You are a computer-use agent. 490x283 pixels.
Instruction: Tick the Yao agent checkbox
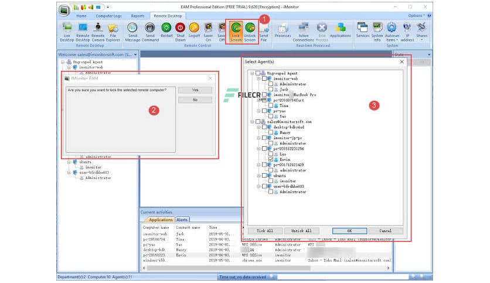[x=271, y=116]
